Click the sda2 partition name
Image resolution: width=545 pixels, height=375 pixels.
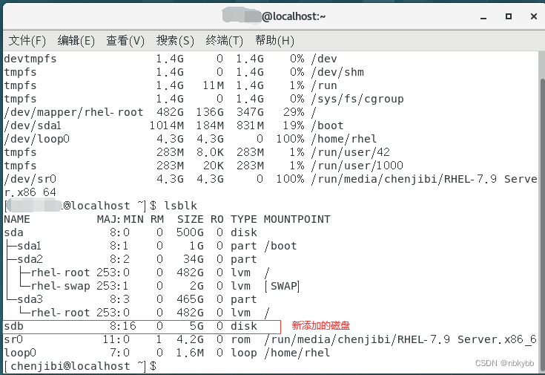coord(30,259)
